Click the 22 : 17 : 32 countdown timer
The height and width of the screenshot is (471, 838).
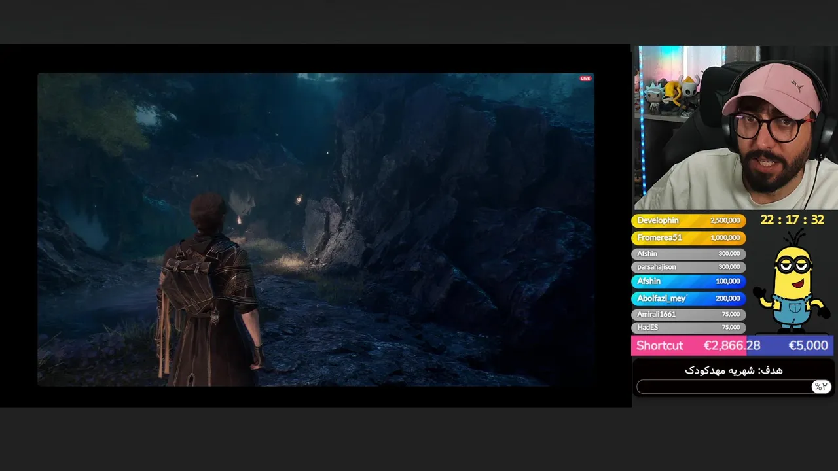(x=792, y=220)
